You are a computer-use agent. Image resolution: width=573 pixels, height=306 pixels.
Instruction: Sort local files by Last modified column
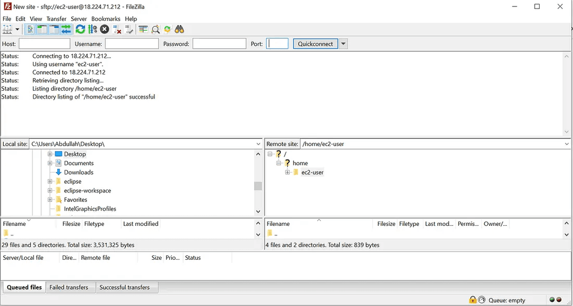(141, 224)
